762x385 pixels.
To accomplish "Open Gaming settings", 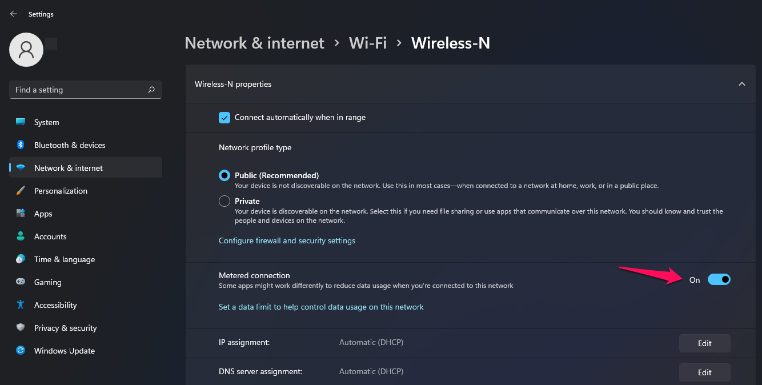I will 47,282.
